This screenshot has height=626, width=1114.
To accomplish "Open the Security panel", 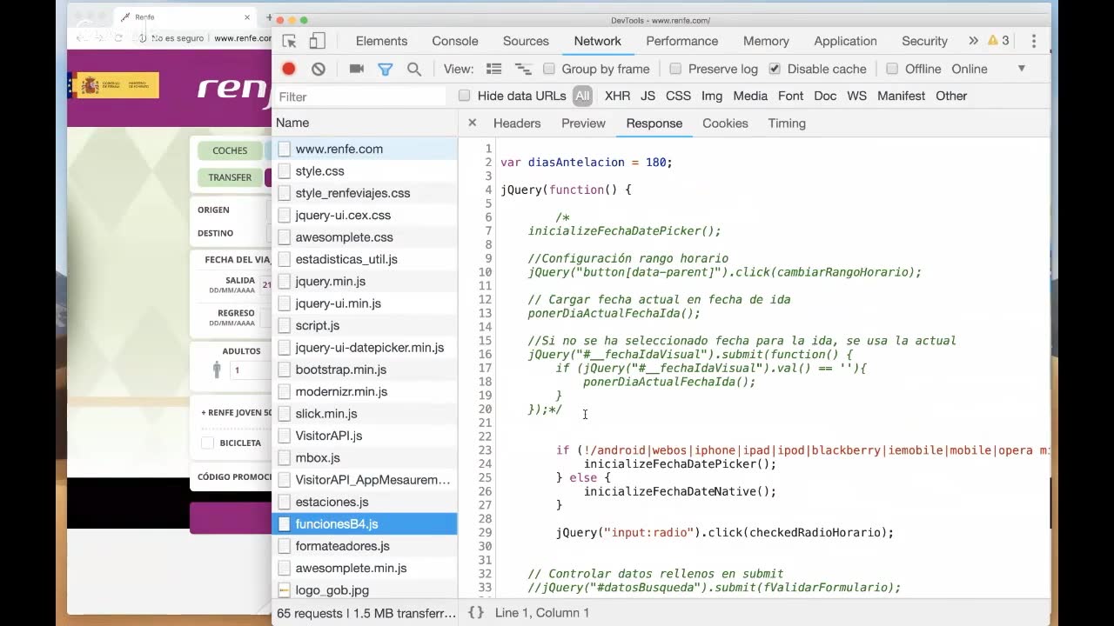I will tap(924, 41).
